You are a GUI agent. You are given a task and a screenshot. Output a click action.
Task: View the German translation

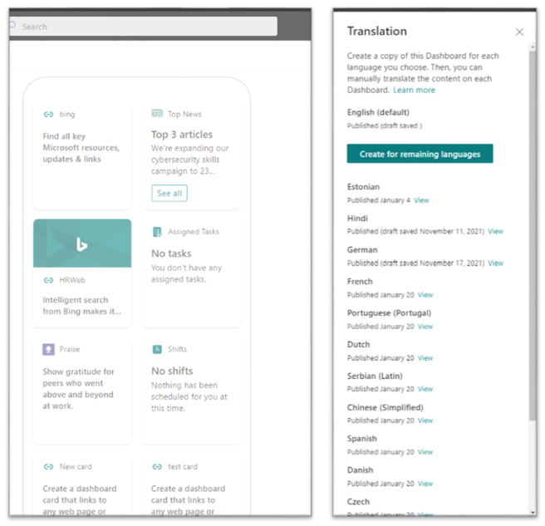495,263
